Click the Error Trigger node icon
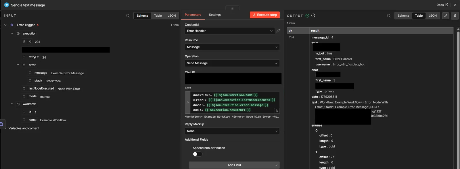Image resolution: width=460 pixels, height=169 pixels. pos(12,25)
